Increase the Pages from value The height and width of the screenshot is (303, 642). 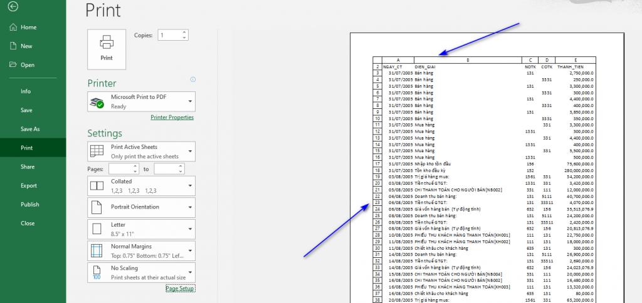[136, 166]
